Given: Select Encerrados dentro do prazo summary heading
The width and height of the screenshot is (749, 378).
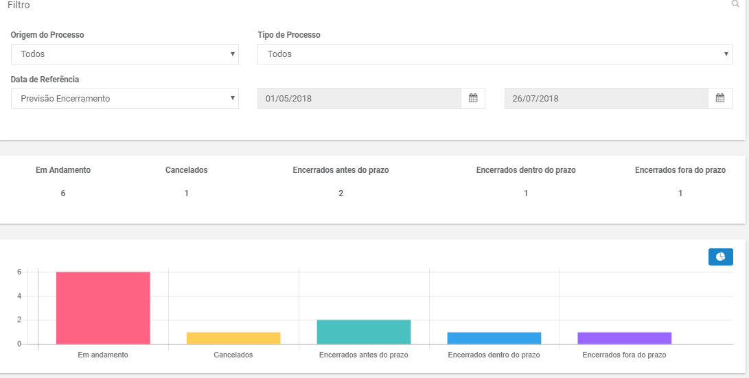Looking at the screenshot, I should [526, 170].
